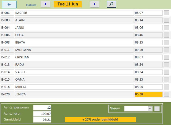Click the Aantal personen value 12
The width and height of the screenshot is (171, 125).
[x=42, y=108]
